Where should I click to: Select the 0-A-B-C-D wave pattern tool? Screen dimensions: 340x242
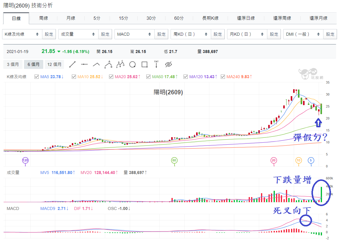click(x=120, y=64)
